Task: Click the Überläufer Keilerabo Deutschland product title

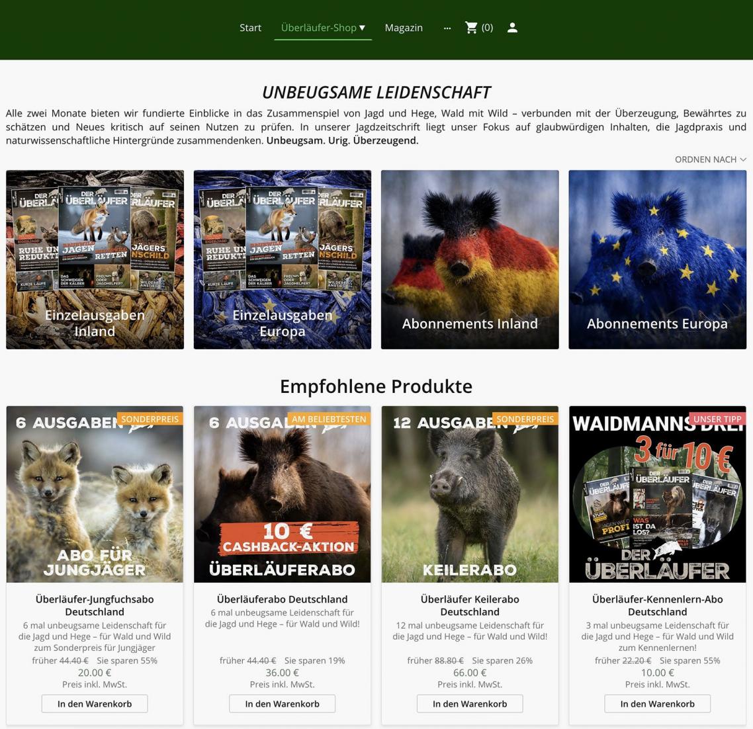Action: point(469,605)
